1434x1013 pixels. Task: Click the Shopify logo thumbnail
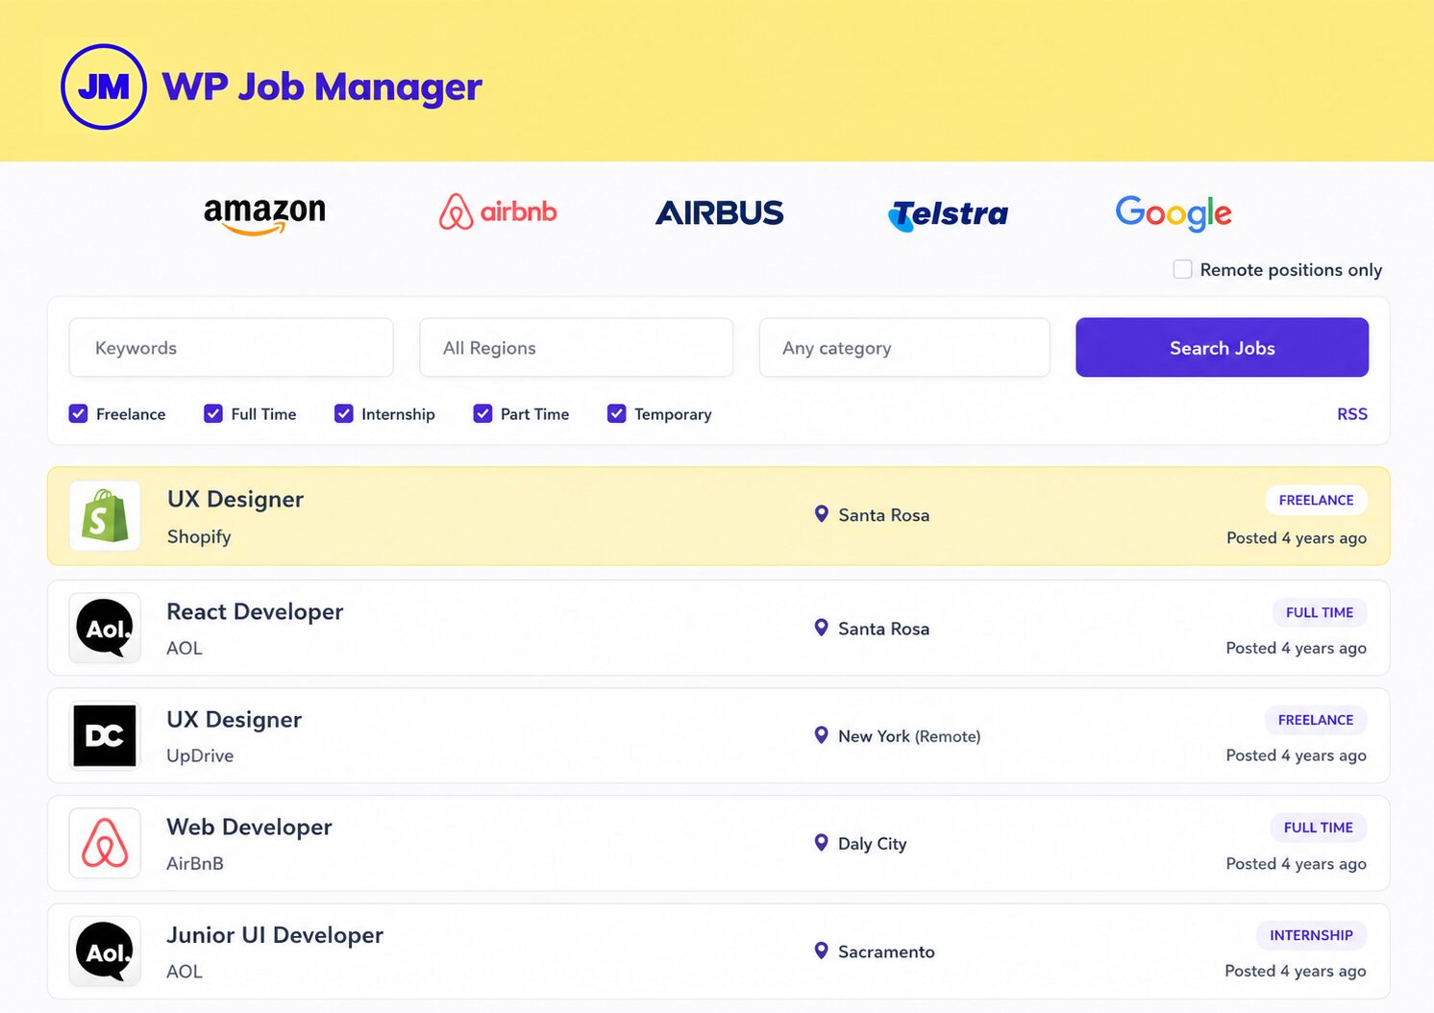pyautogui.click(x=105, y=516)
